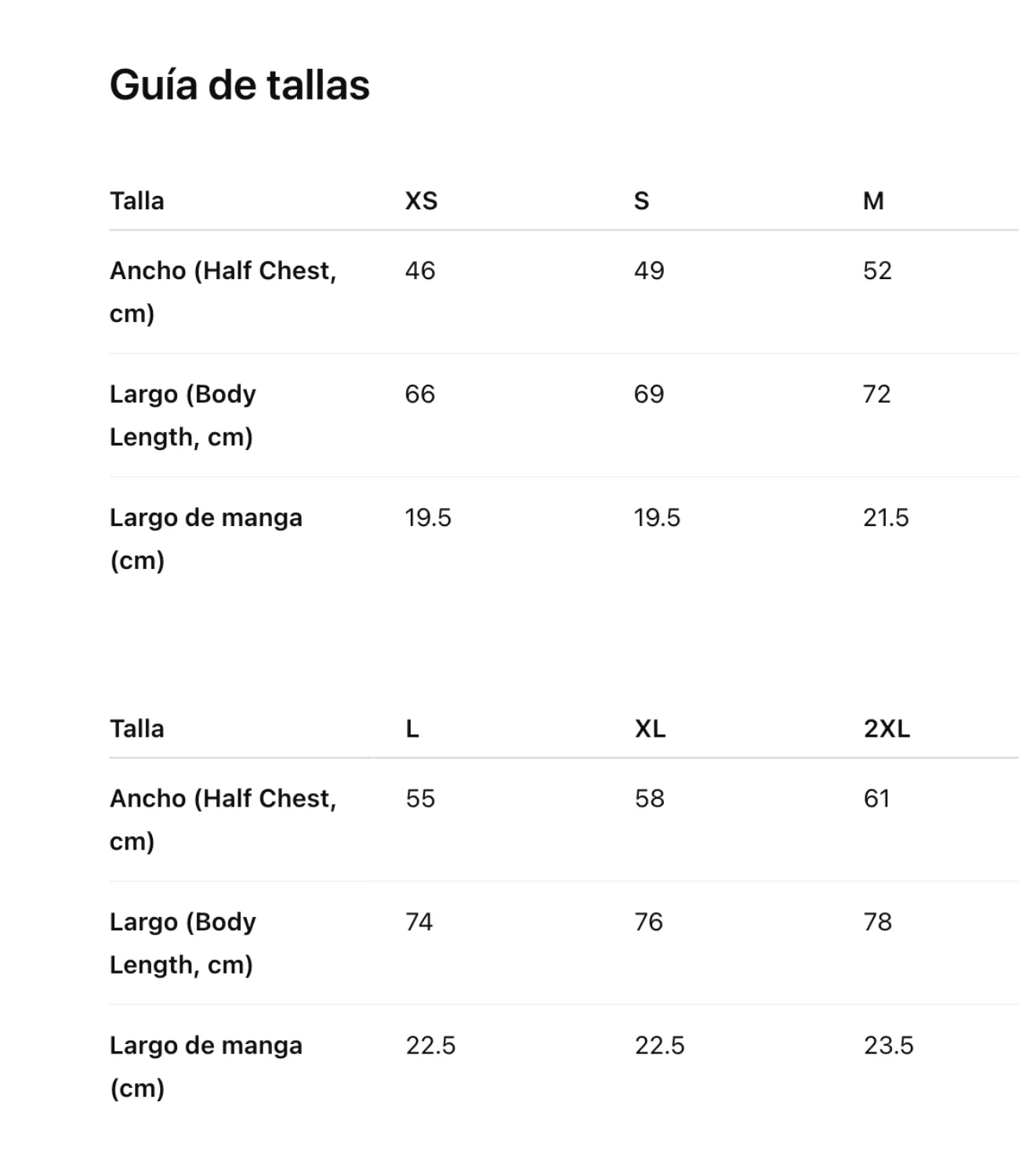This screenshot has height=1164, width=1019.
Task: Select the XL size column header
Action: tap(650, 729)
